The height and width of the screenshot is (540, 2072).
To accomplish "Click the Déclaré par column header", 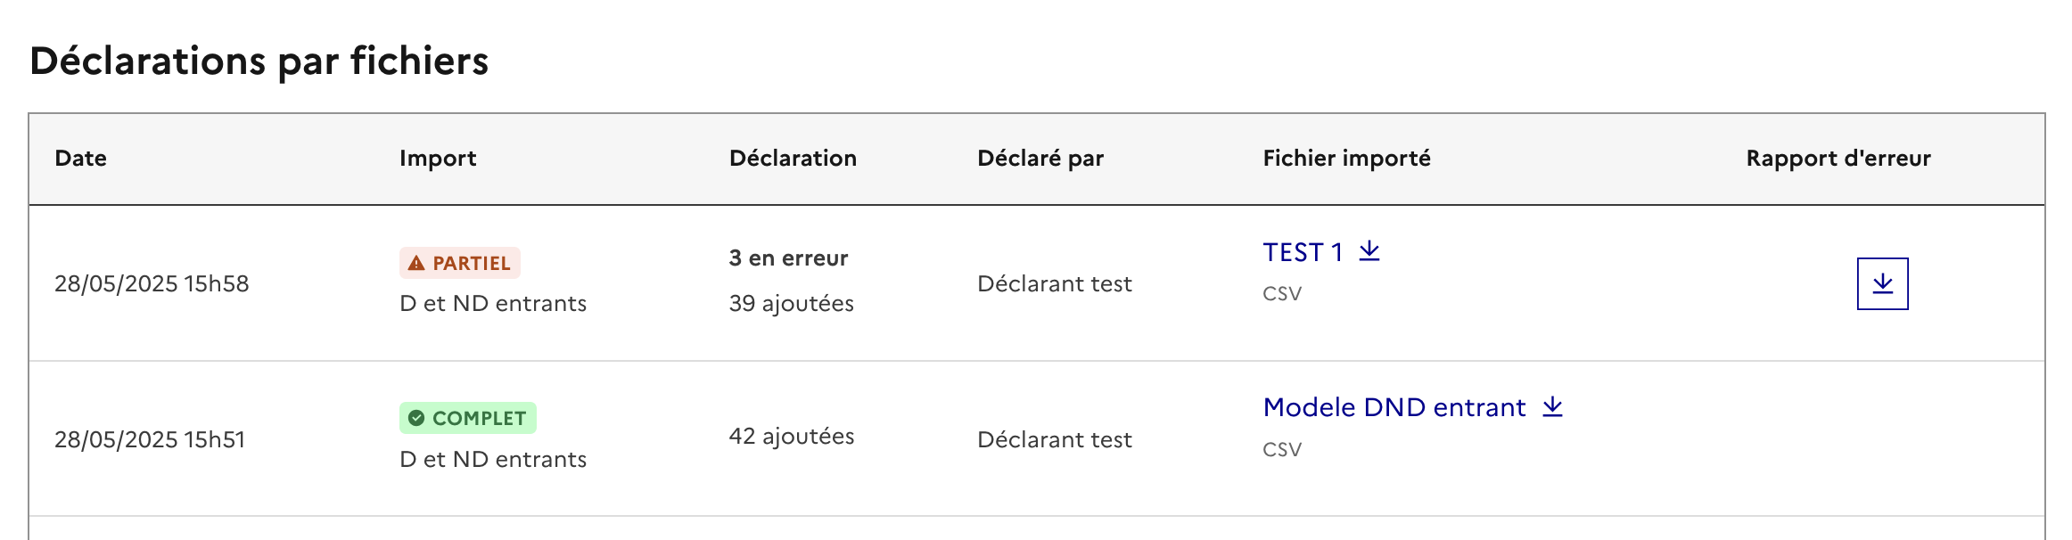I will 1040,159.
